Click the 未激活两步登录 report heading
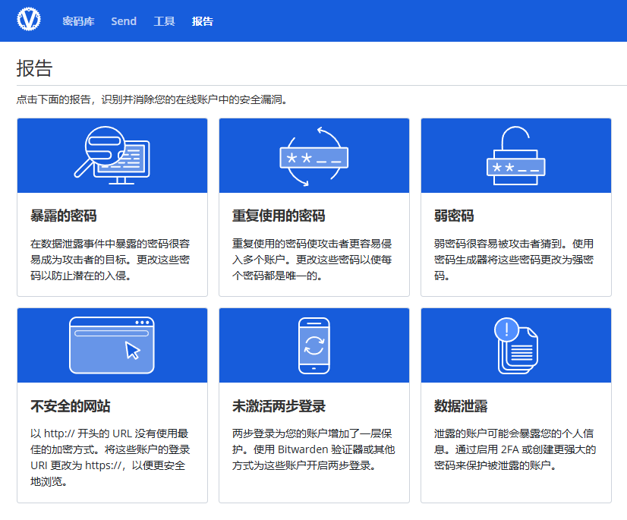627x520 pixels. [x=279, y=406]
